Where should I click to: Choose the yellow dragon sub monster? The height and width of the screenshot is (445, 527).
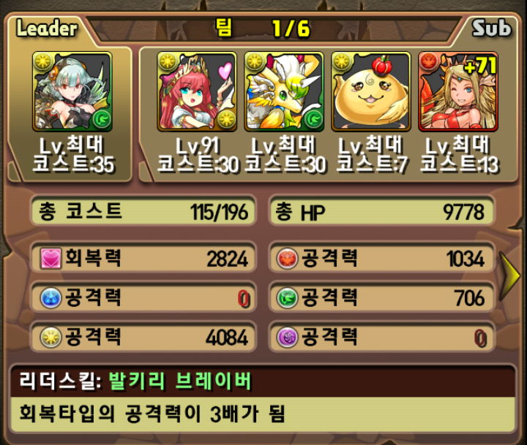tap(284, 91)
